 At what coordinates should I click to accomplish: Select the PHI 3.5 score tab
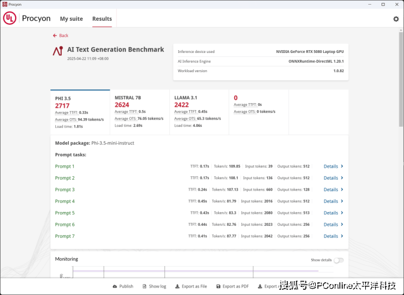click(80, 109)
